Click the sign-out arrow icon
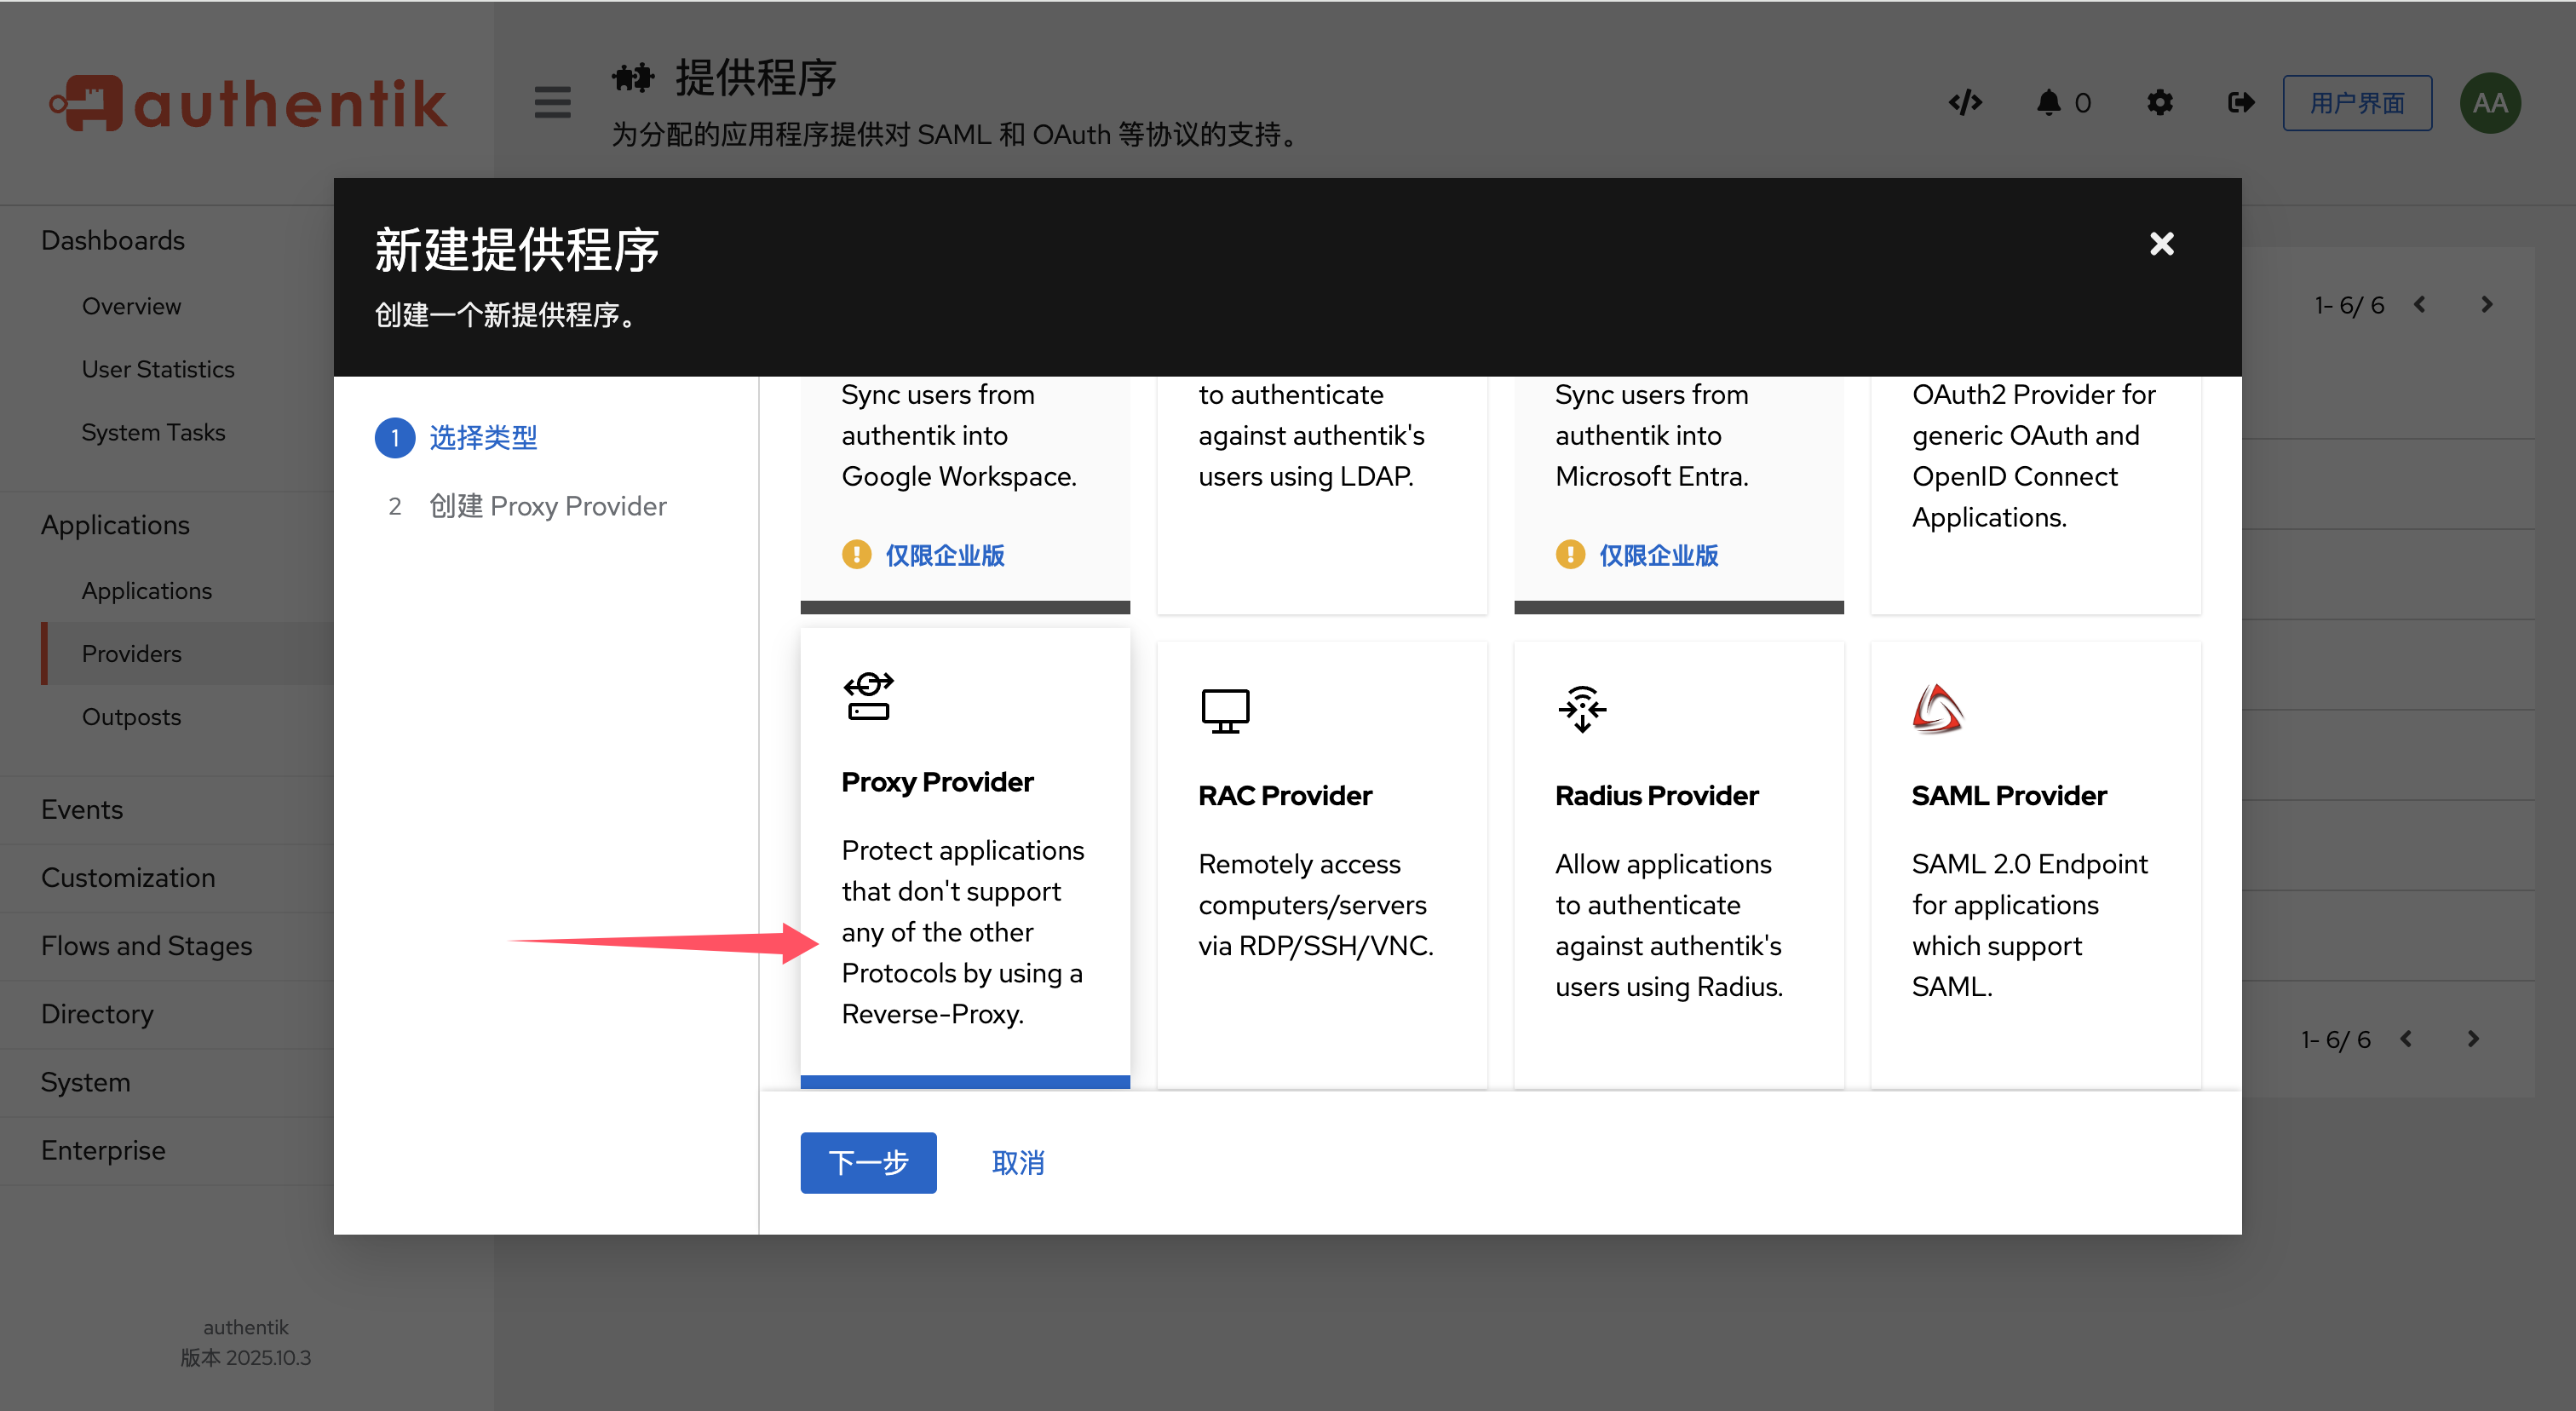 pos(2241,102)
